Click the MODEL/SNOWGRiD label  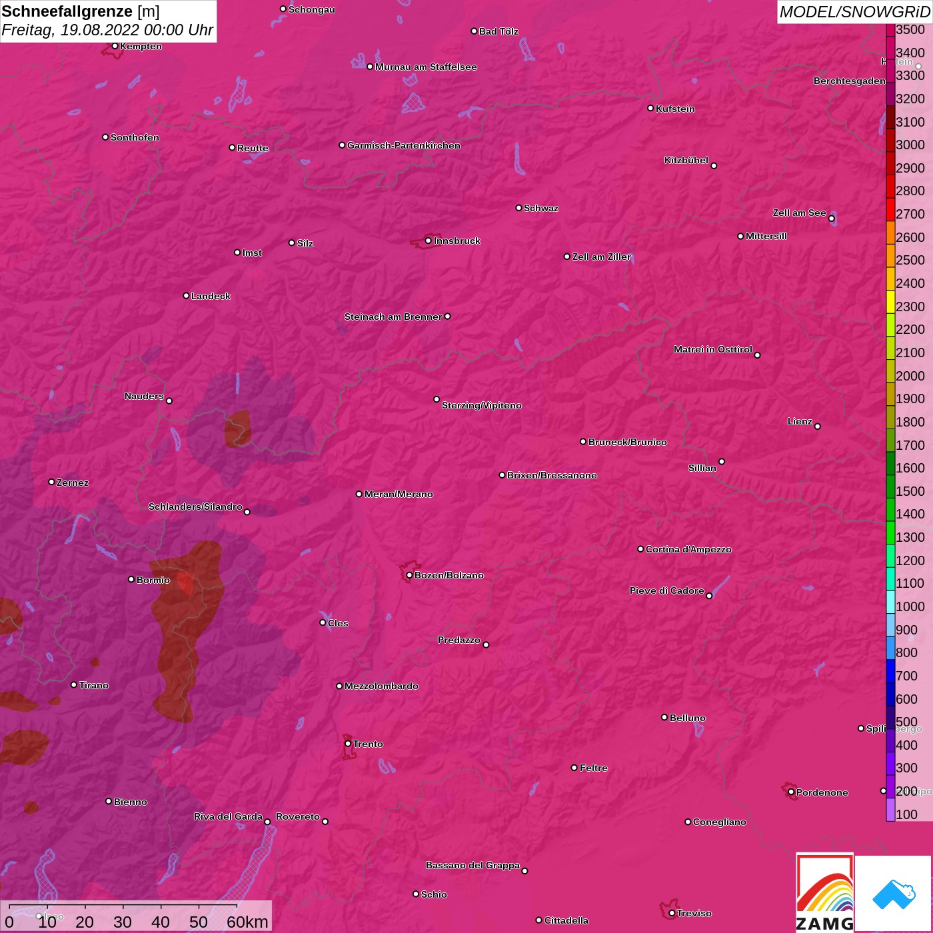click(x=854, y=12)
